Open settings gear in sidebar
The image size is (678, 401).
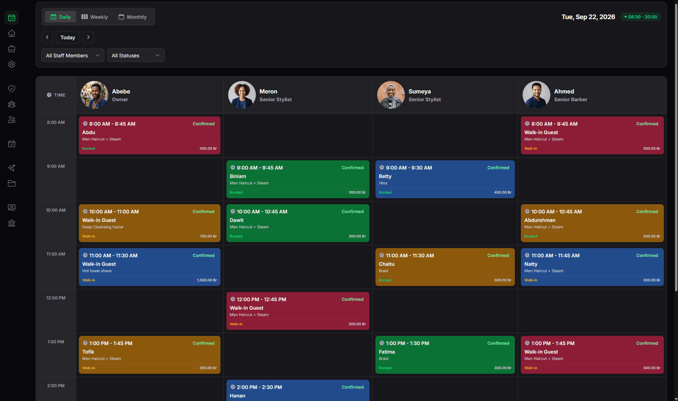click(x=12, y=64)
